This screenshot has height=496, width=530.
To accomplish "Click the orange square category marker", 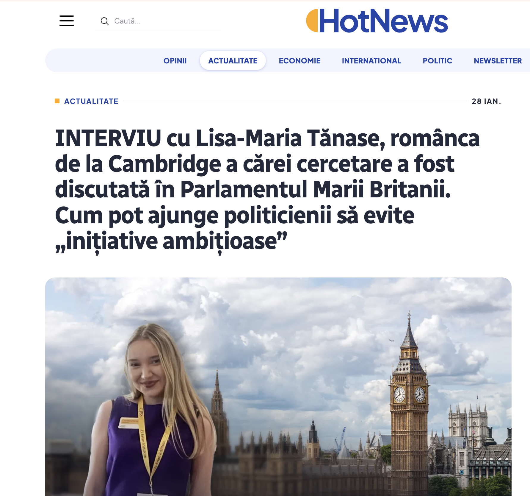I will (x=57, y=101).
